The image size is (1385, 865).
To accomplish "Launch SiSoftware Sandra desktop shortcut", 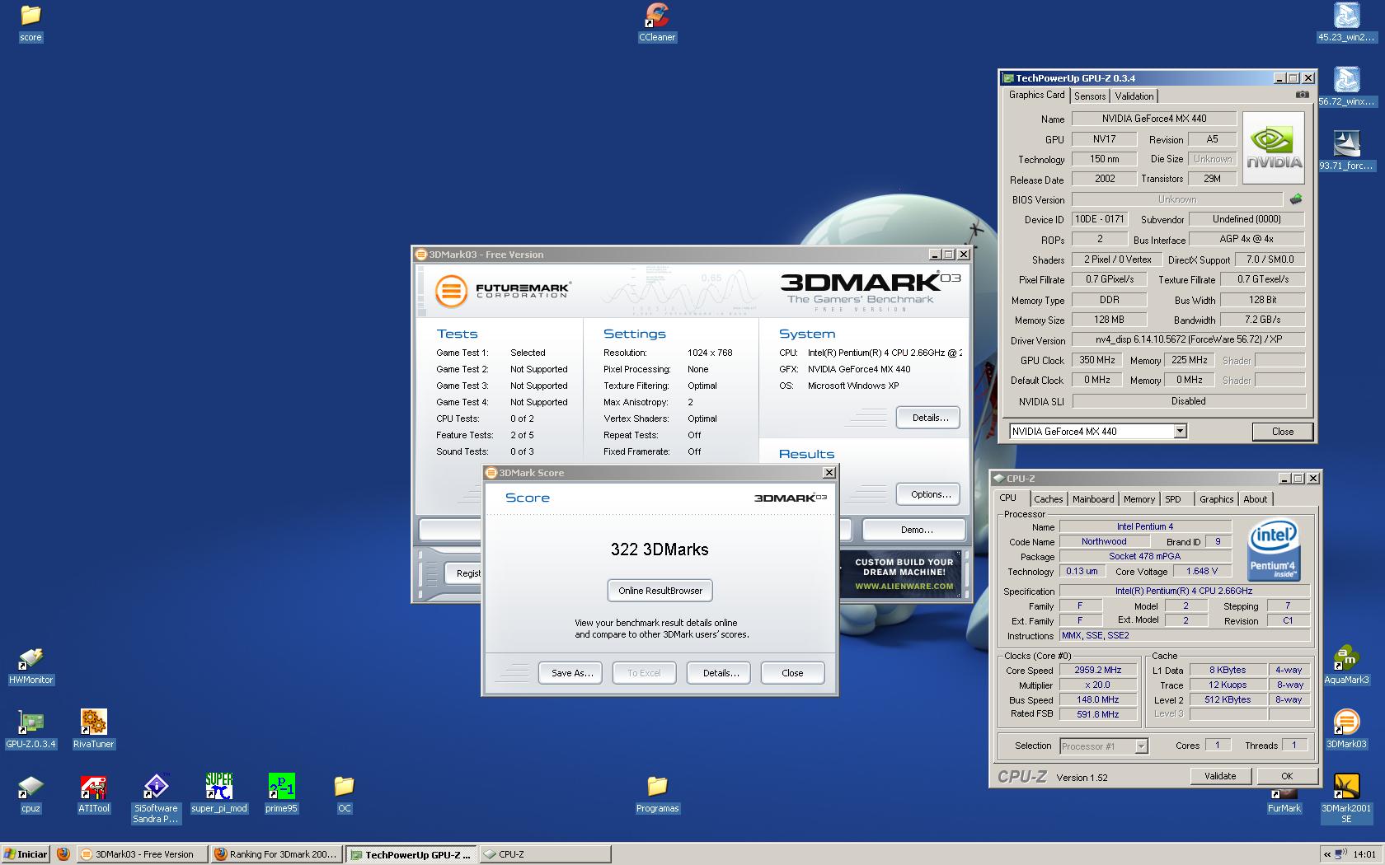I will pos(156,798).
